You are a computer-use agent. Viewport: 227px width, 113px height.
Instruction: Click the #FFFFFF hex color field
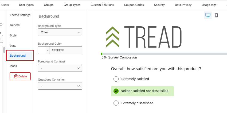click(x=65, y=50)
